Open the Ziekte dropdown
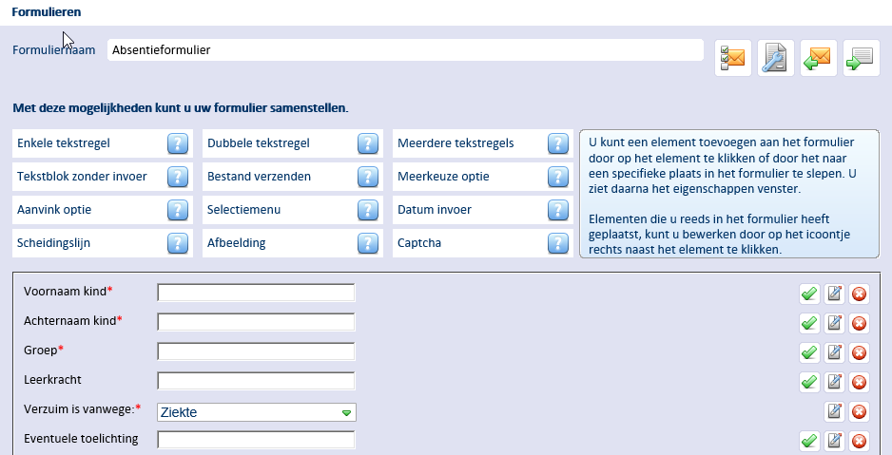 pyautogui.click(x=256, y=412)
